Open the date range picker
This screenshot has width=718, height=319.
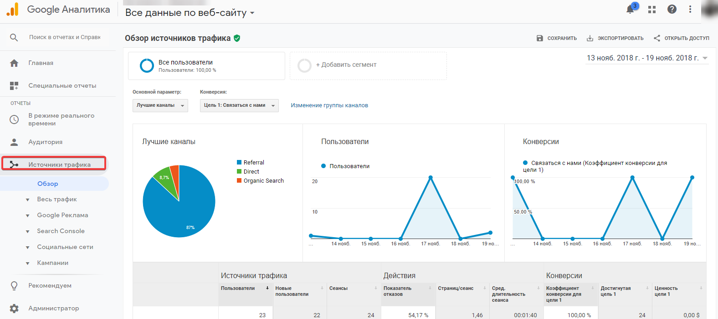click(x=647, y=58)
